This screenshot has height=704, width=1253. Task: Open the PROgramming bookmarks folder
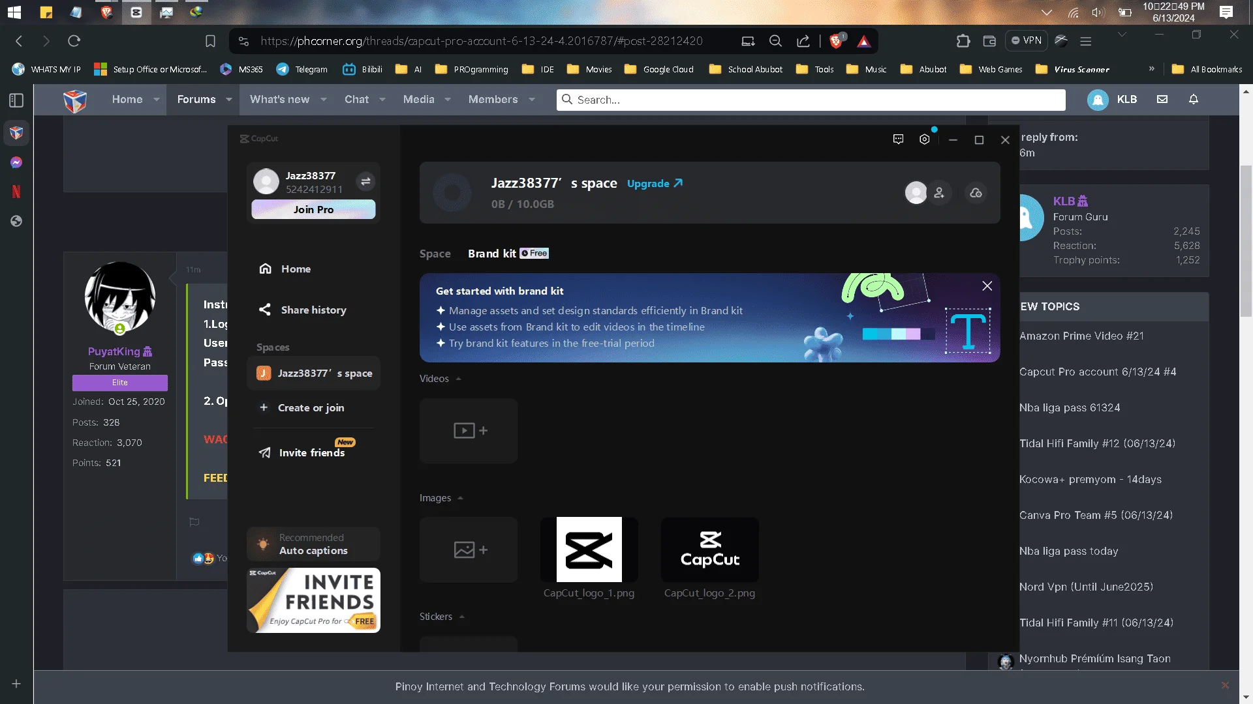point(471,69)
